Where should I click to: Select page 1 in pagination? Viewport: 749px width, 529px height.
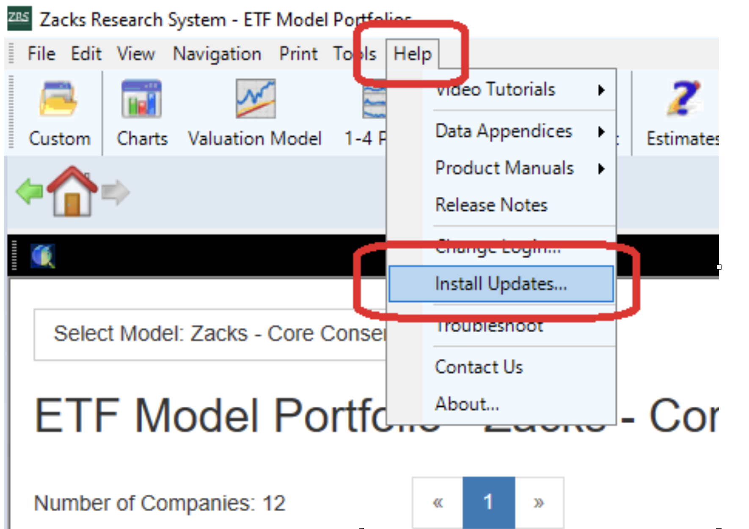point(489,503)
